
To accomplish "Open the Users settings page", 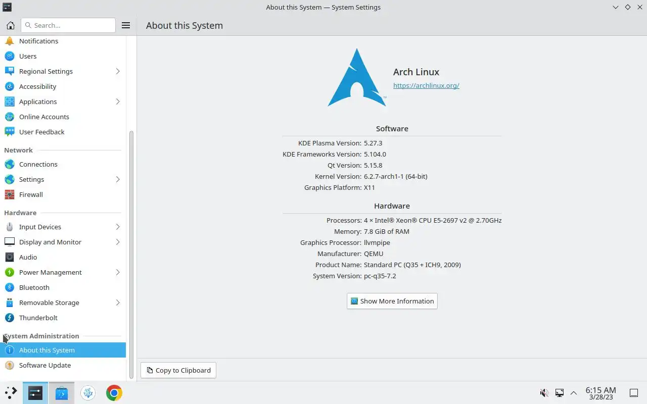I will coord(63,56).
